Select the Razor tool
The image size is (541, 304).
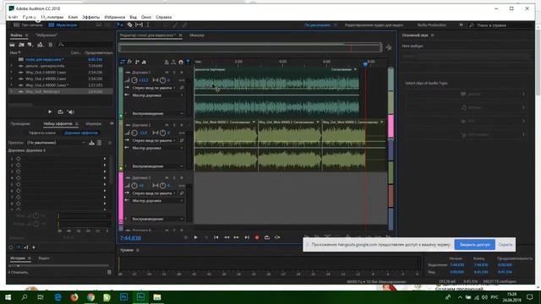pyautogui.click(x=129, y=24)
